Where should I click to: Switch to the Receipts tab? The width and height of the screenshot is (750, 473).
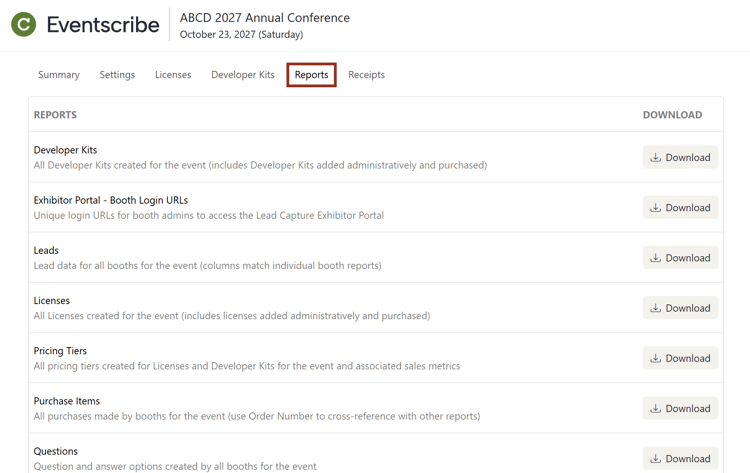[366, 75]
